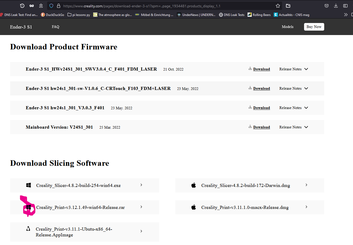Click the URL address bar field
The height and width of the screenshot is (245, 353).
167,6
